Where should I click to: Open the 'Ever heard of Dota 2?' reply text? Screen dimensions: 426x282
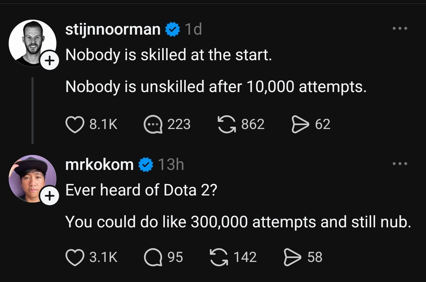point(141,190)
